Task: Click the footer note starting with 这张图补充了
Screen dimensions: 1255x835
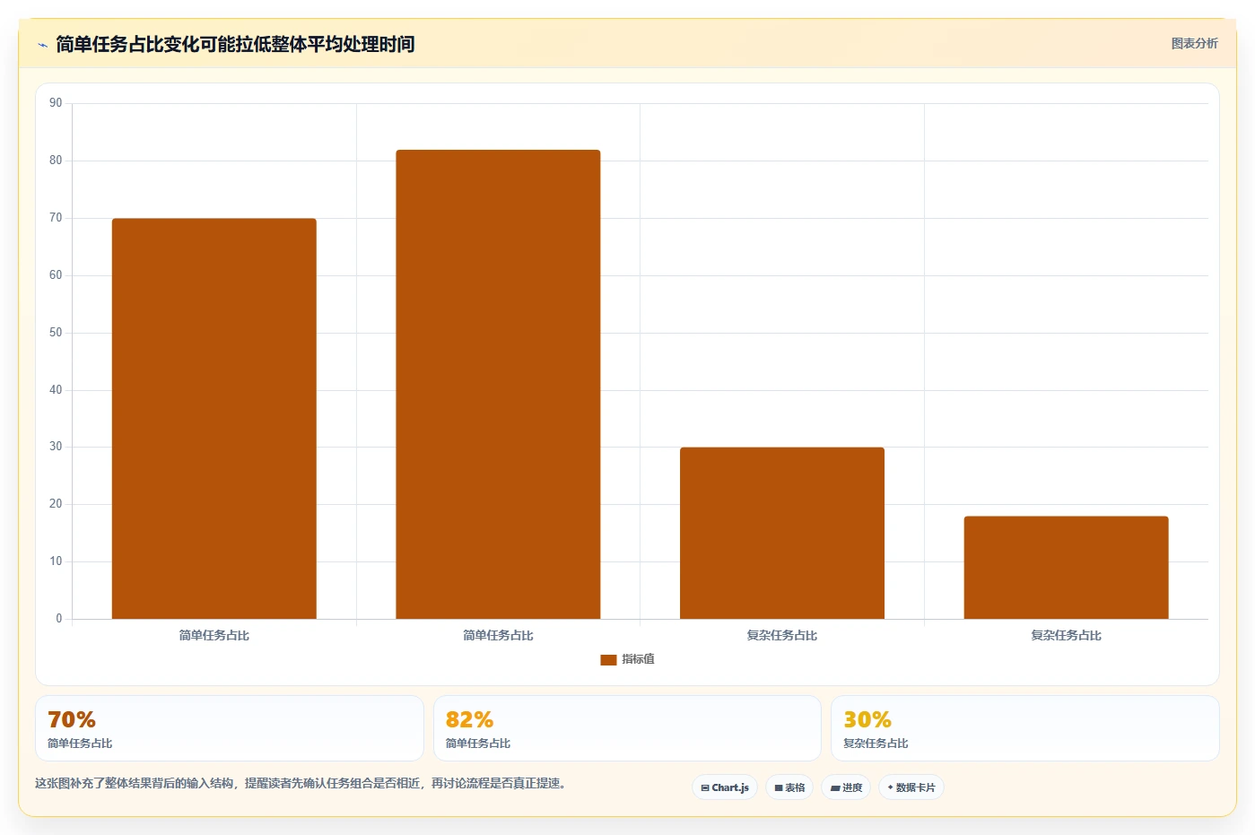Action: pos(301,783)
